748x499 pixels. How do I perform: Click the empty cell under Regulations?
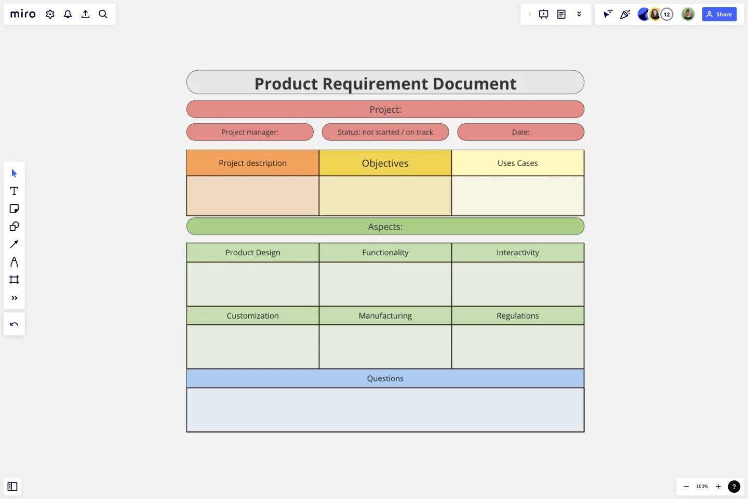point(518,347)
